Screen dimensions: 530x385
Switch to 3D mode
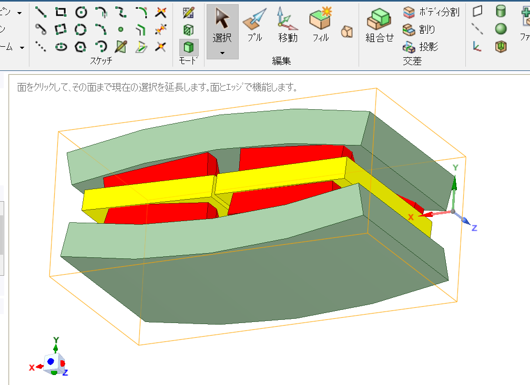point(189,47)
